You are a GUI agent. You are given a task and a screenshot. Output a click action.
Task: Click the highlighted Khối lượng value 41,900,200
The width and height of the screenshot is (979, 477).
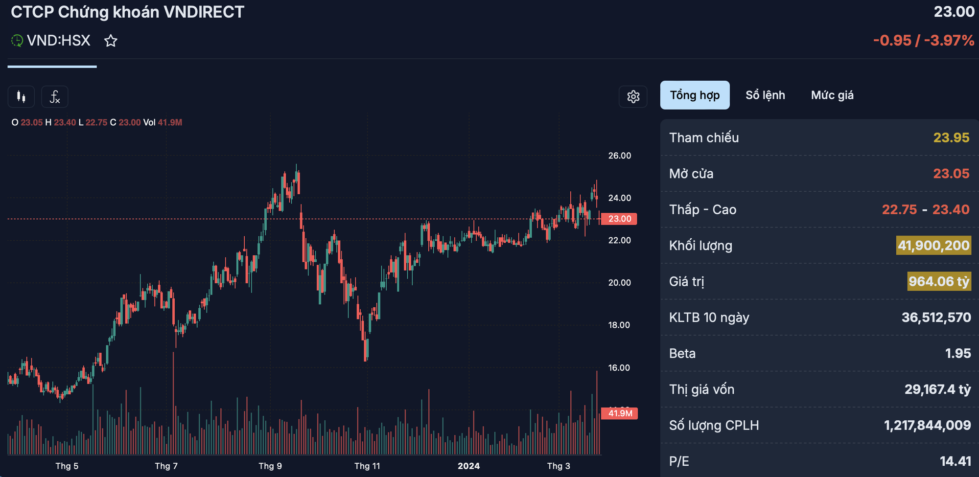click(933, 246)
